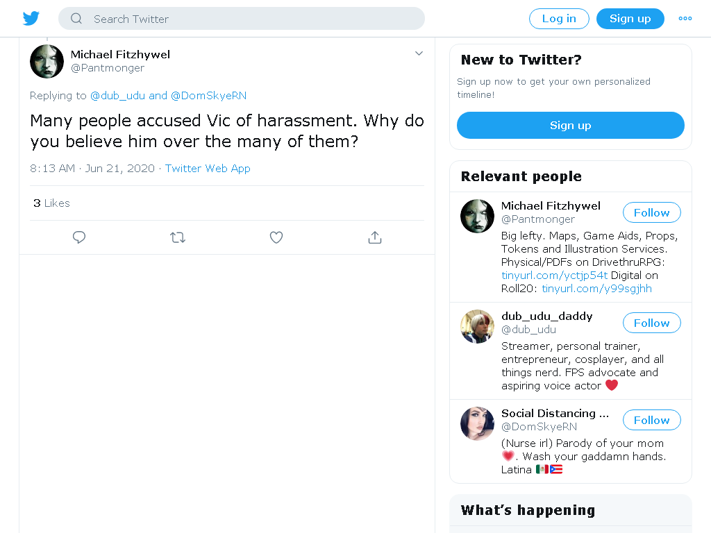
Task: Follow dub_udu_daddy account
Action: [651, 323]
